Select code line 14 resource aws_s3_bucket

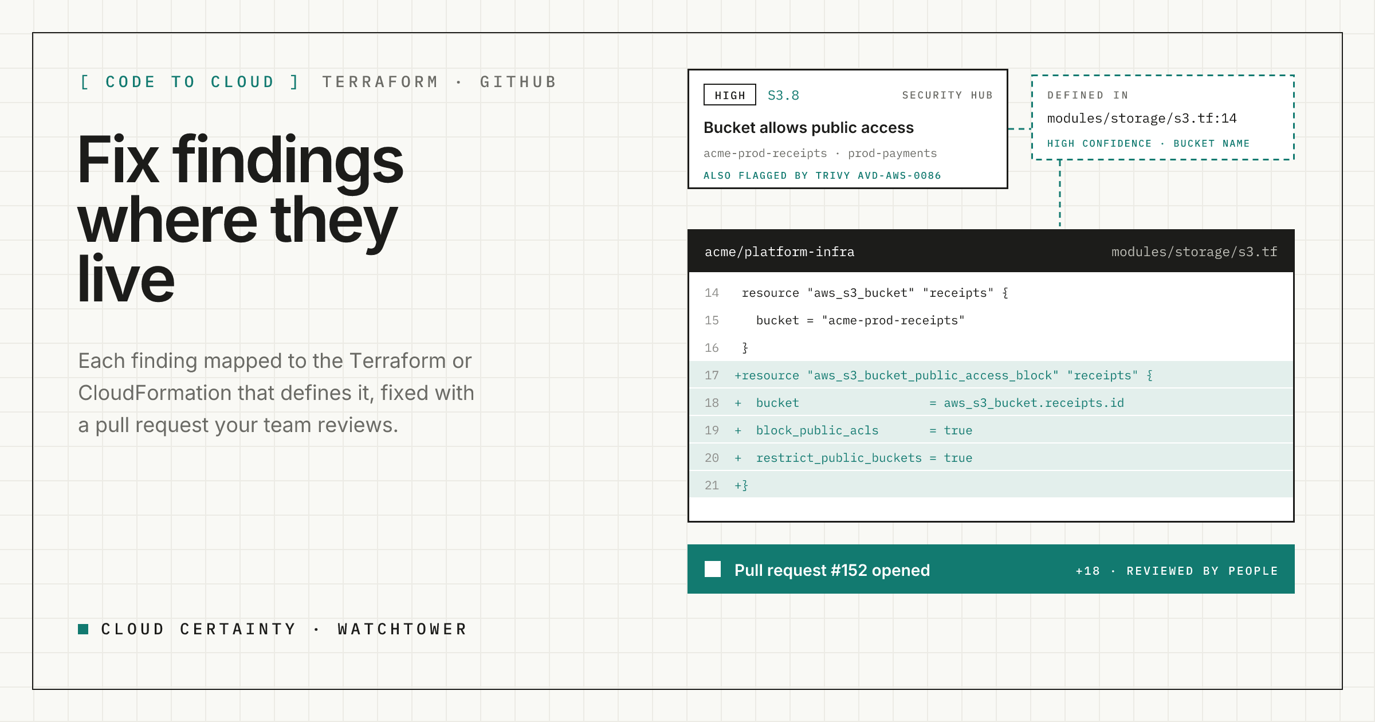[x=991, y=293]
